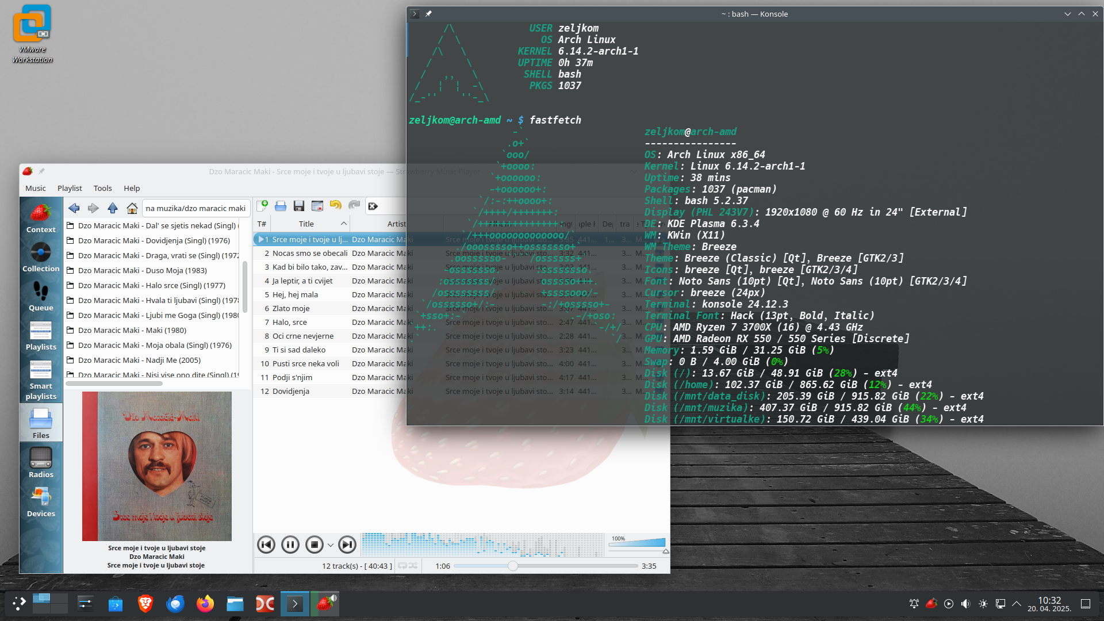Launch Firefox from taskbar
1104x621 pixels.
tap(205, 603)
